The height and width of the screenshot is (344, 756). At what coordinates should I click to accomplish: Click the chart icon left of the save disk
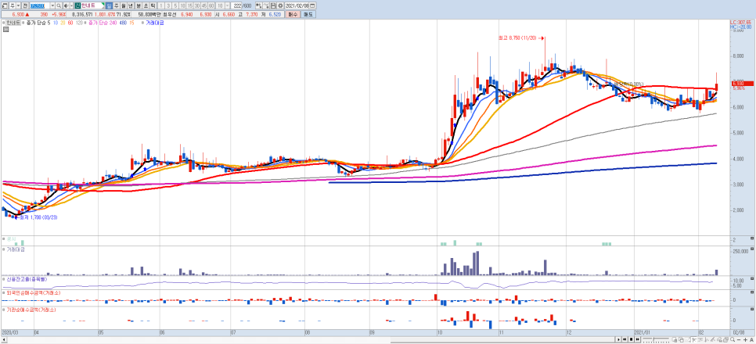coord(265,5)
